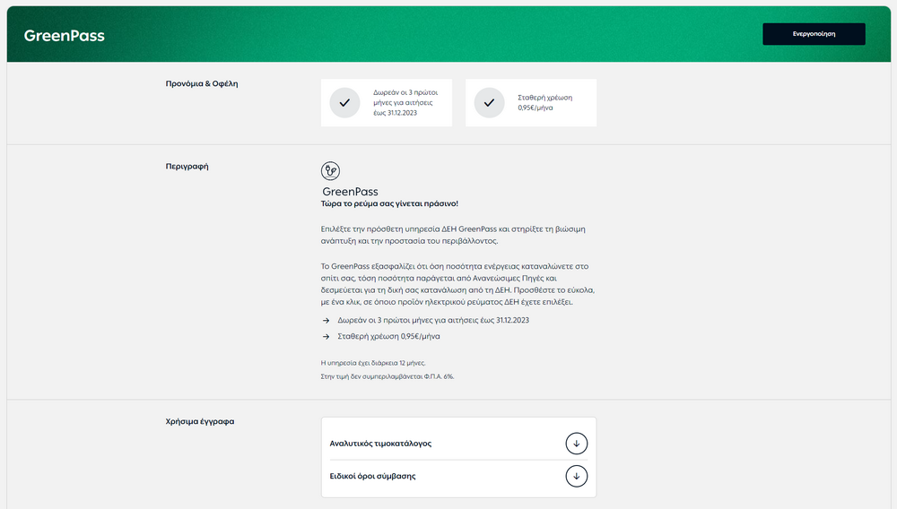This screenshot has width=897, height=509.
Task: Click the bullet text Σταθερή χρέωση 0,95€/μήνα
Action: [388, 336]
